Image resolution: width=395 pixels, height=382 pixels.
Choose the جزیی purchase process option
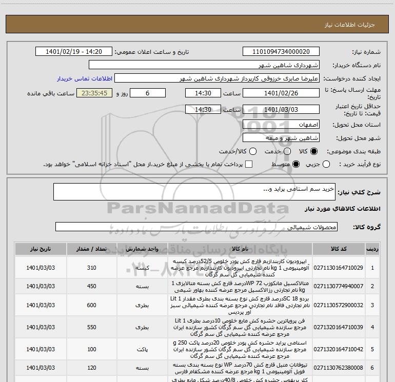(x=326, y=164)
